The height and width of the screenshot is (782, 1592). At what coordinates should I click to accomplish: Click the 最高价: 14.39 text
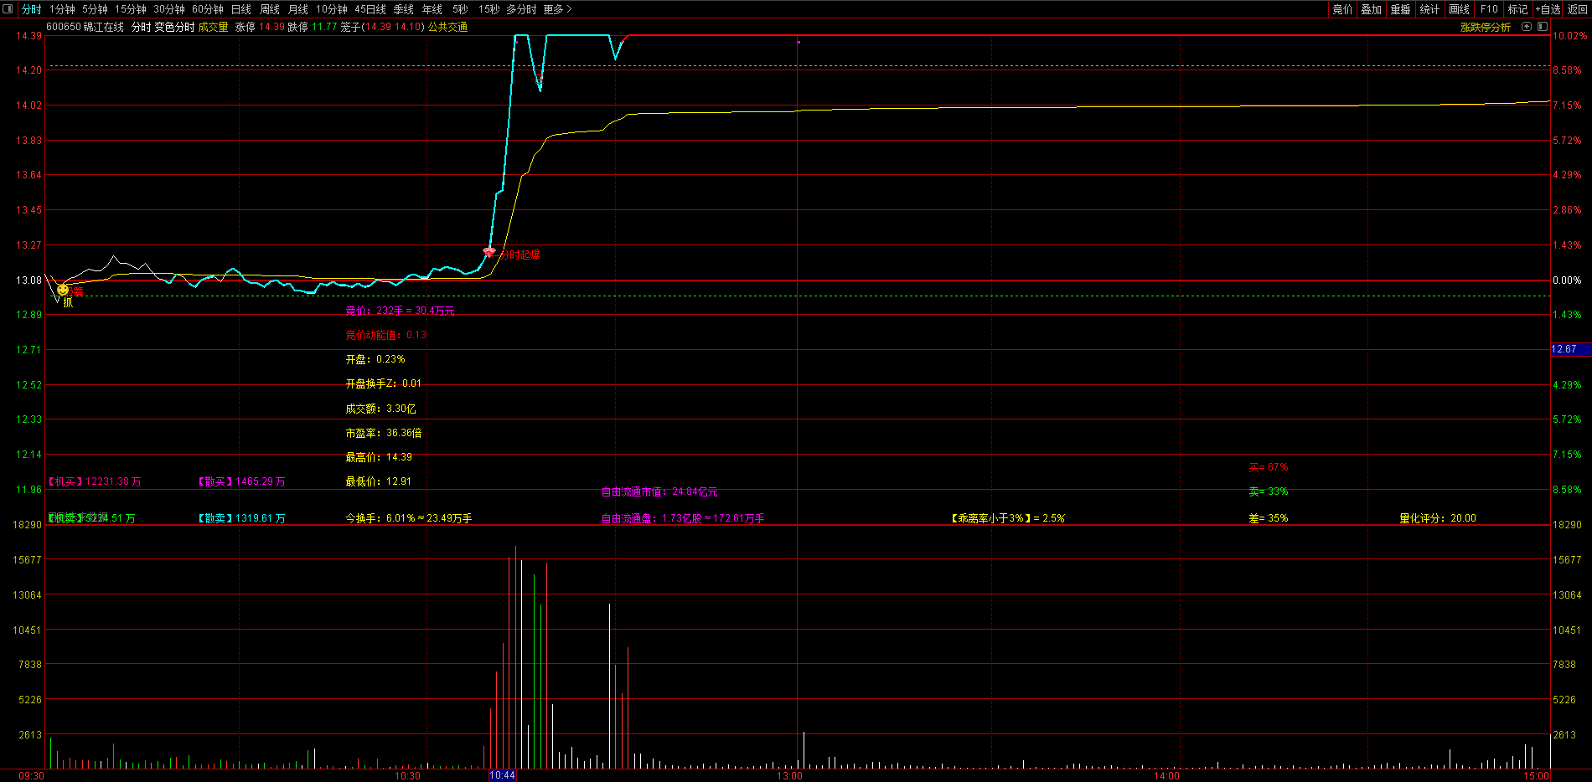click(x=379, y=457)
